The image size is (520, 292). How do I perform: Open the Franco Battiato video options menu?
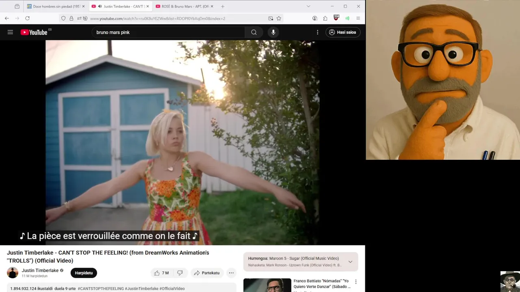coord(356,282)
